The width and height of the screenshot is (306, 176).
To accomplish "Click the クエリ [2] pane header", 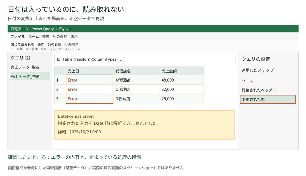I will click(20, 58).
